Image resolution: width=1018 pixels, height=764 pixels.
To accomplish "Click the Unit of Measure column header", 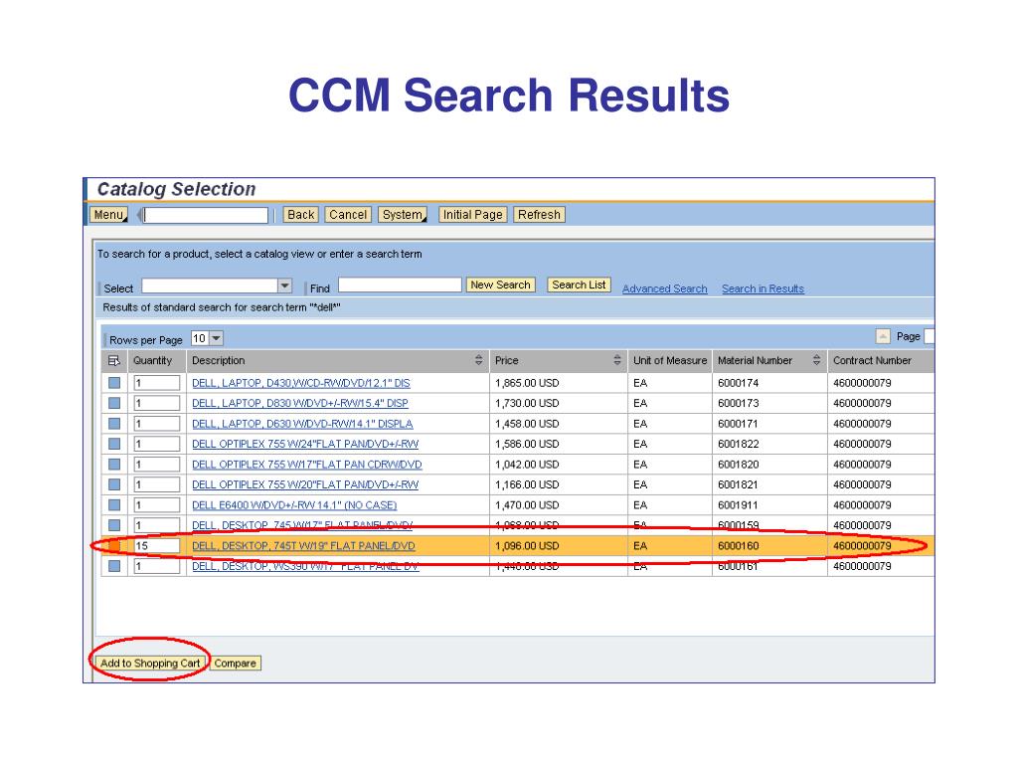I will click(670, 360).
